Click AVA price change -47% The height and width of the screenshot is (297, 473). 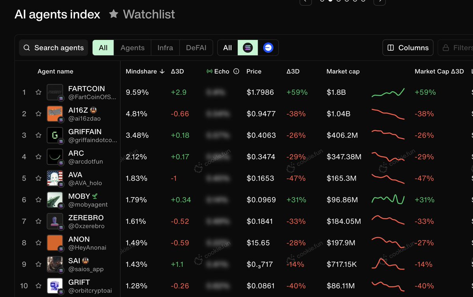tap(296, 178)
